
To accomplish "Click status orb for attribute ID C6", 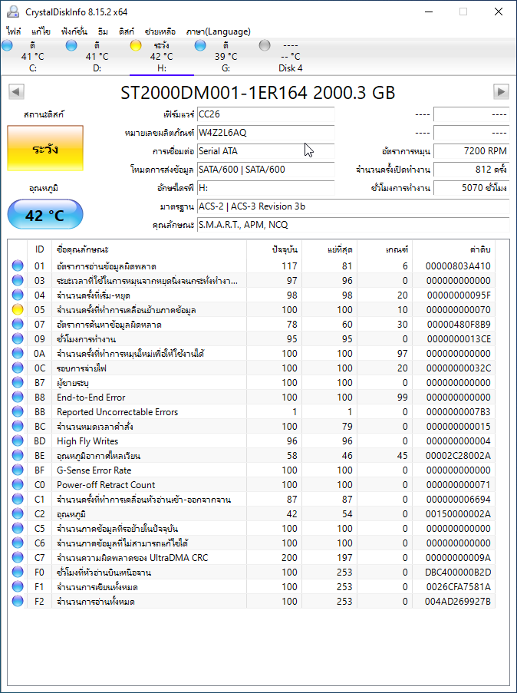I will click(x=18, y=543).
